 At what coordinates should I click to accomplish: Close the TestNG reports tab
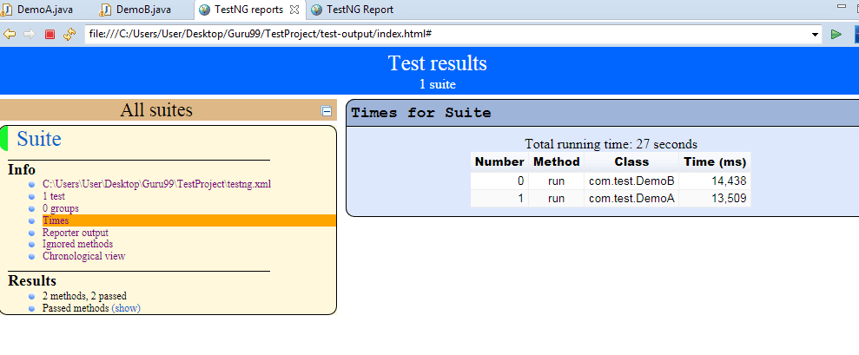point(294,10)
